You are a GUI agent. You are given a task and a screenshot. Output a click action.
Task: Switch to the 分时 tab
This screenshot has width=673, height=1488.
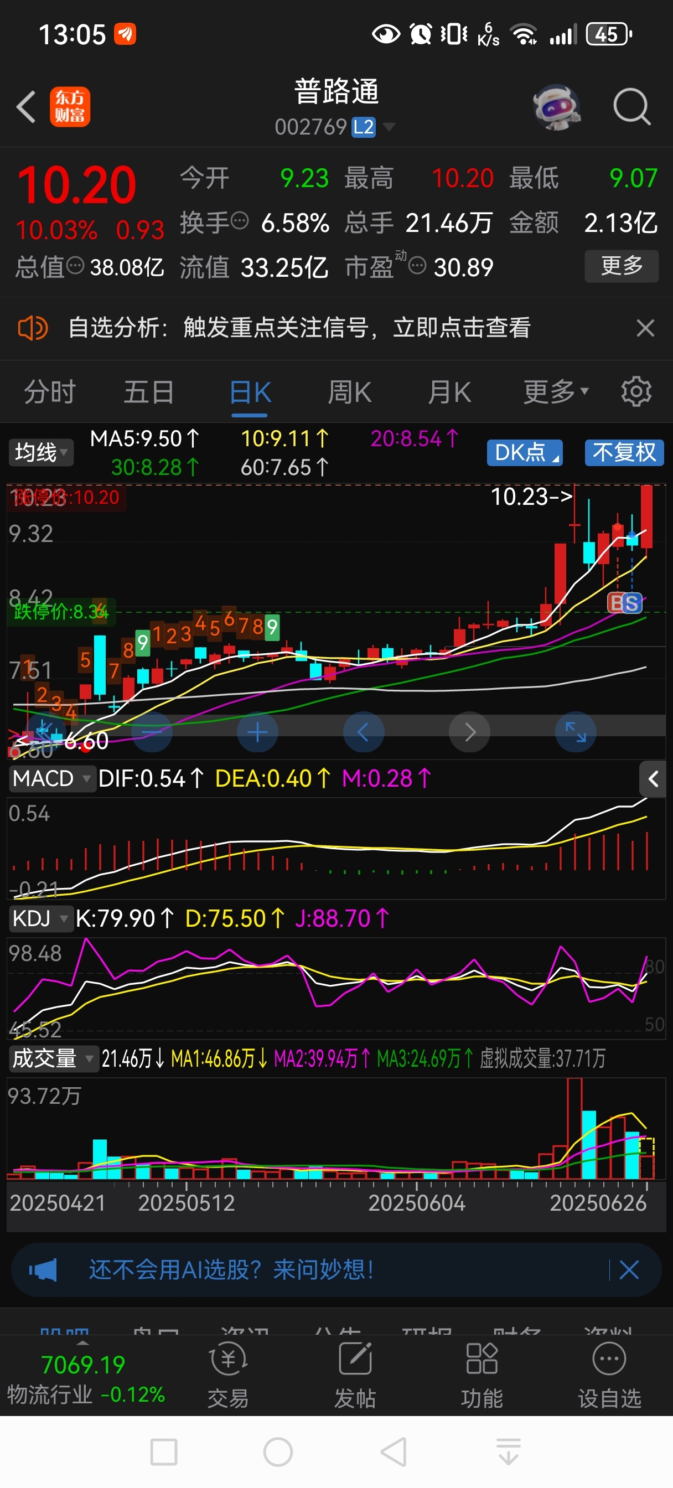50,392
